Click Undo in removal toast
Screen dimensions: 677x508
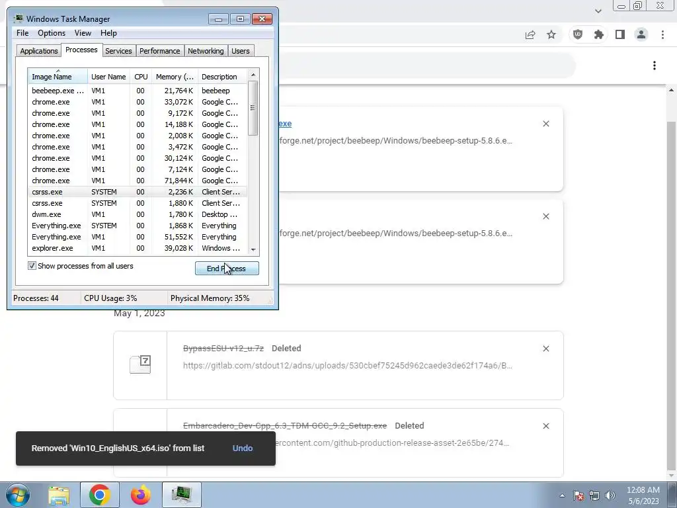[x=243, y=448]
